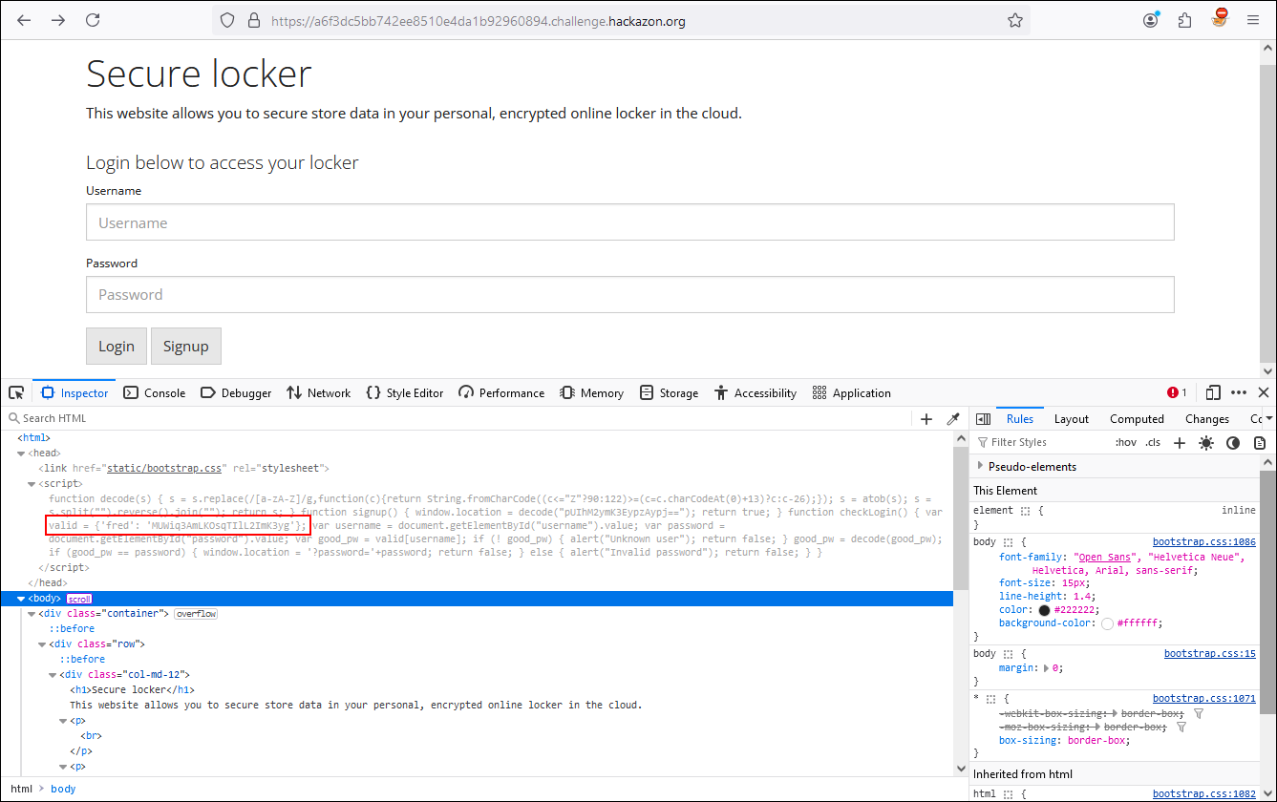Screen dimensions: 1277x802
Task: Toggle responsive design mode
Action: click(x=1213, y=392)
